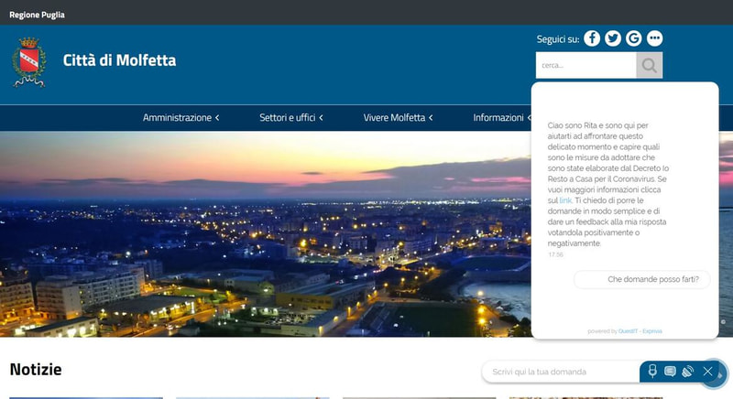
Task: Expand the Settori e uffici menu
Action: 291,118
